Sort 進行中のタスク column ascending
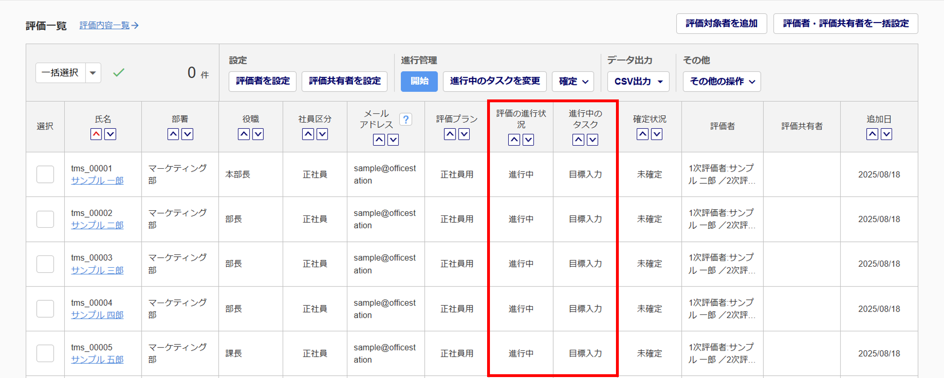Screen dimensions: 944x378 [x=579, y=140]
